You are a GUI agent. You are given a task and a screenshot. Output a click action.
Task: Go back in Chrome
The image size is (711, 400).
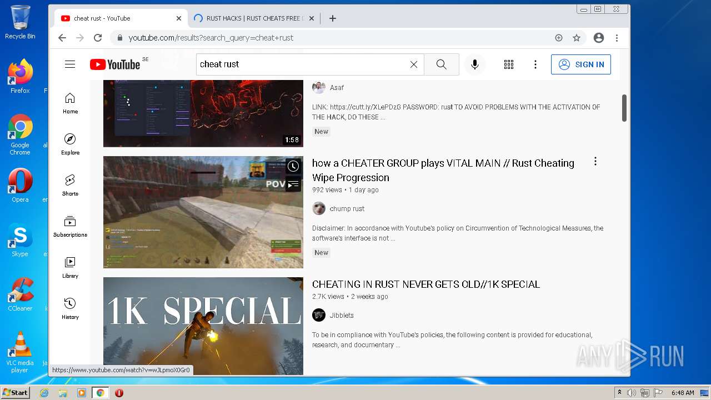(62, 38)
